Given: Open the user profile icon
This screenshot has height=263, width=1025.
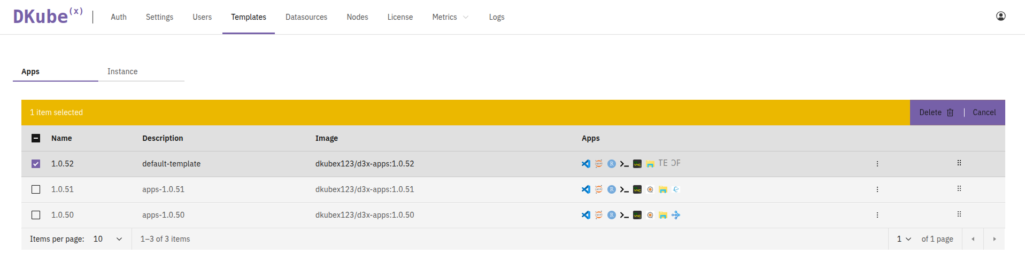Looking at the screenshot, I should point(1000,17).
